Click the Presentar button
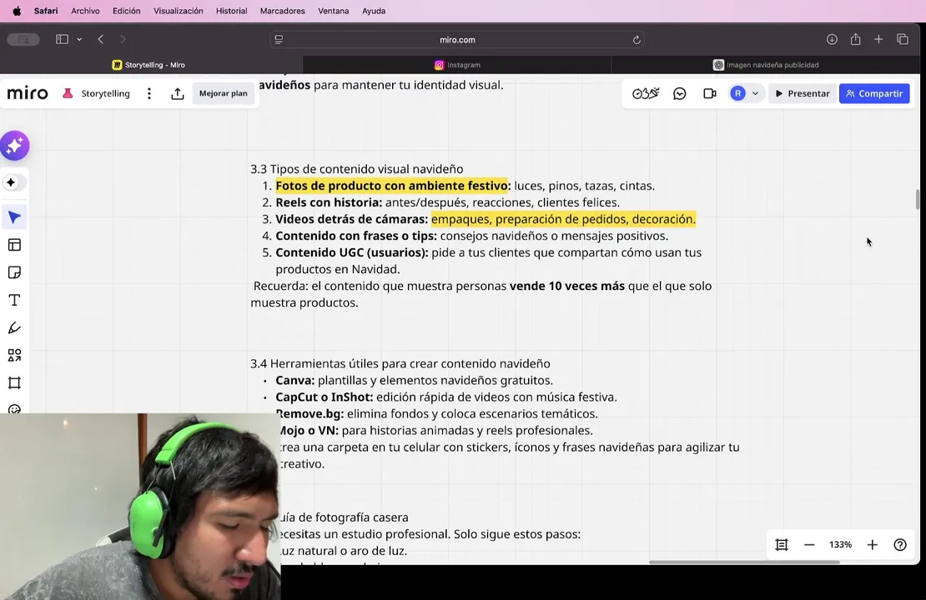This screenshot has width=926, height=600. coord(803,93)
